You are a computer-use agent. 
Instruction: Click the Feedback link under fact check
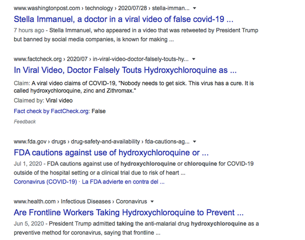(x=25, y=122)
